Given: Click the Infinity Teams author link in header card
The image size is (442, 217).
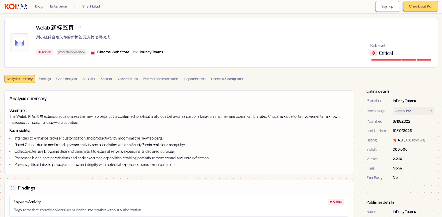Looking at the screenshot, I should (x=151, y=52).
